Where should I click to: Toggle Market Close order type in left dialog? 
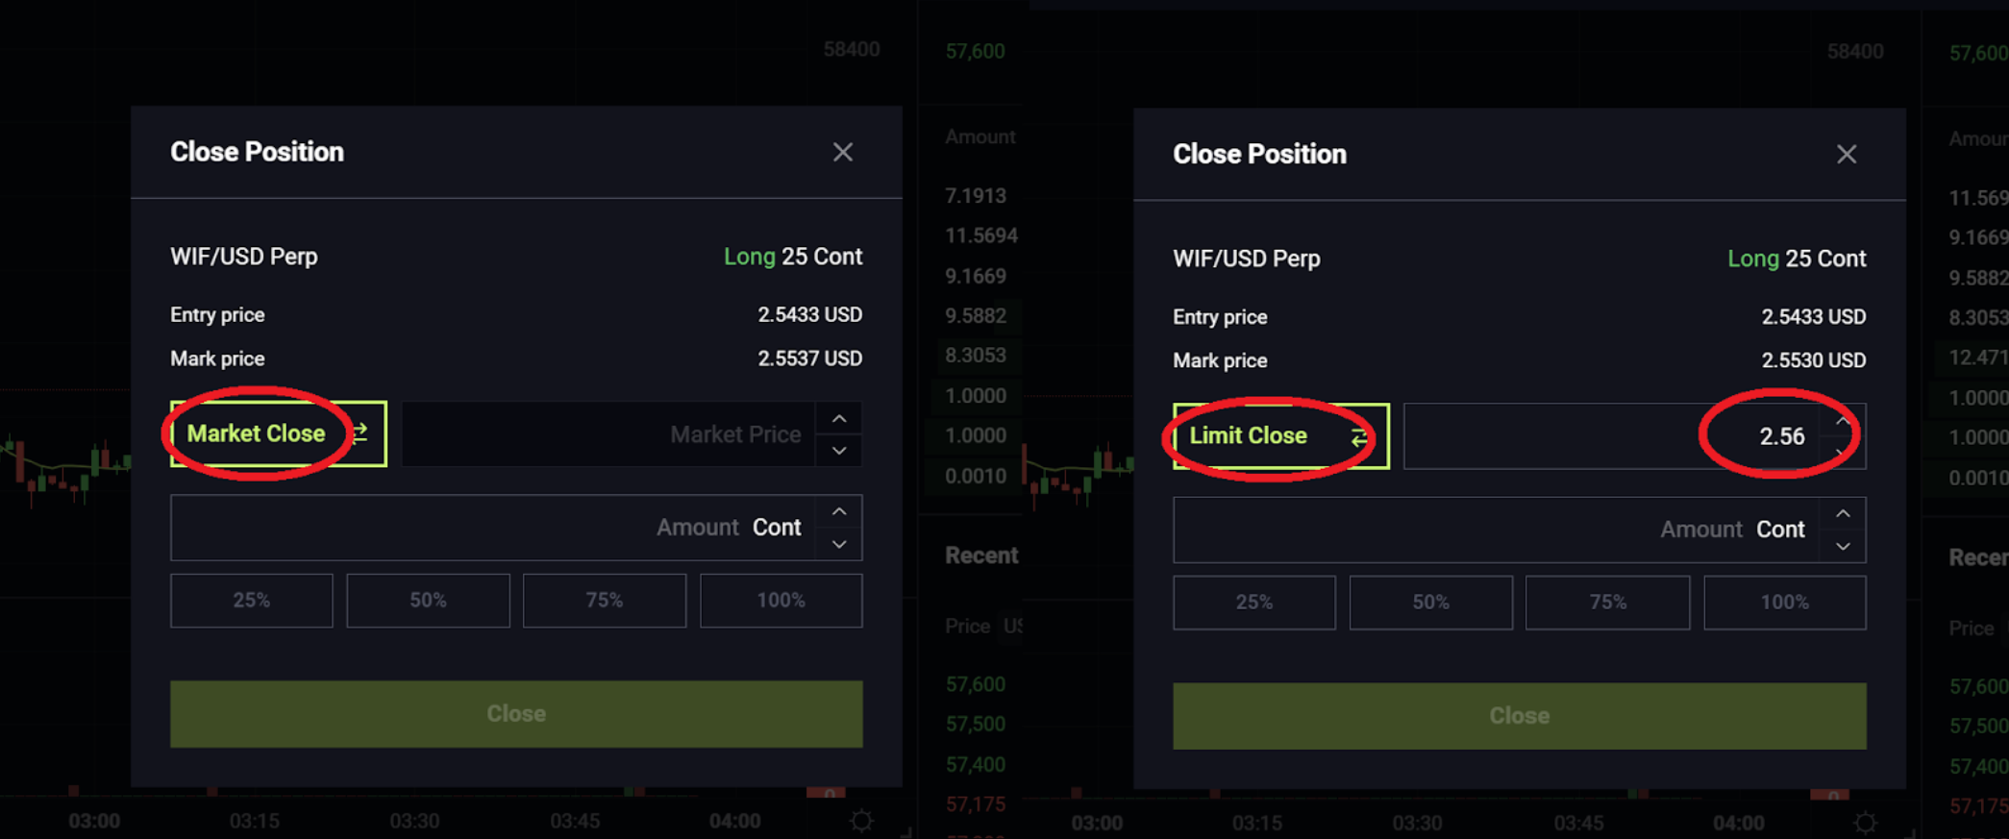point(279,433)
